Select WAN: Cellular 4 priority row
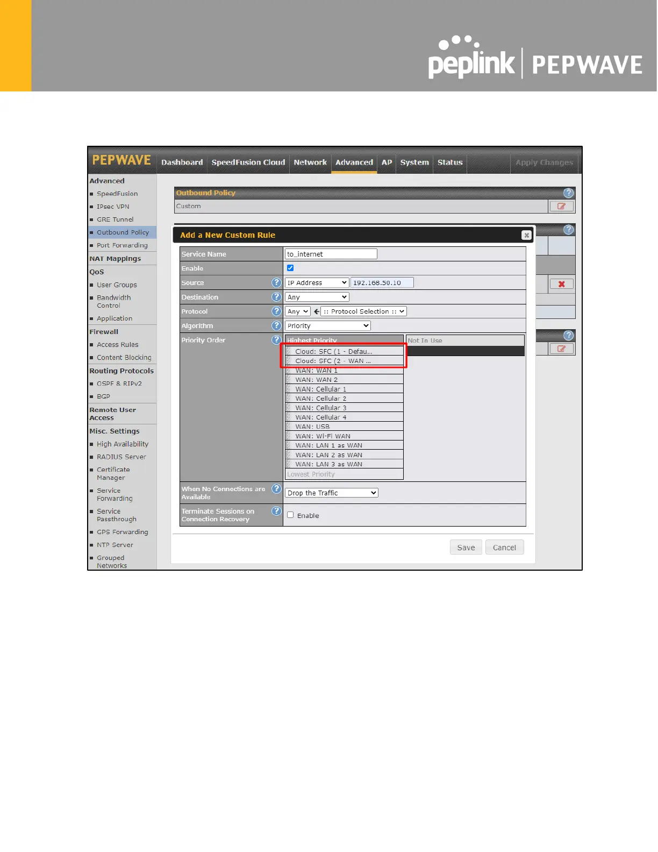658x852 pixels. tap(344, 417)
